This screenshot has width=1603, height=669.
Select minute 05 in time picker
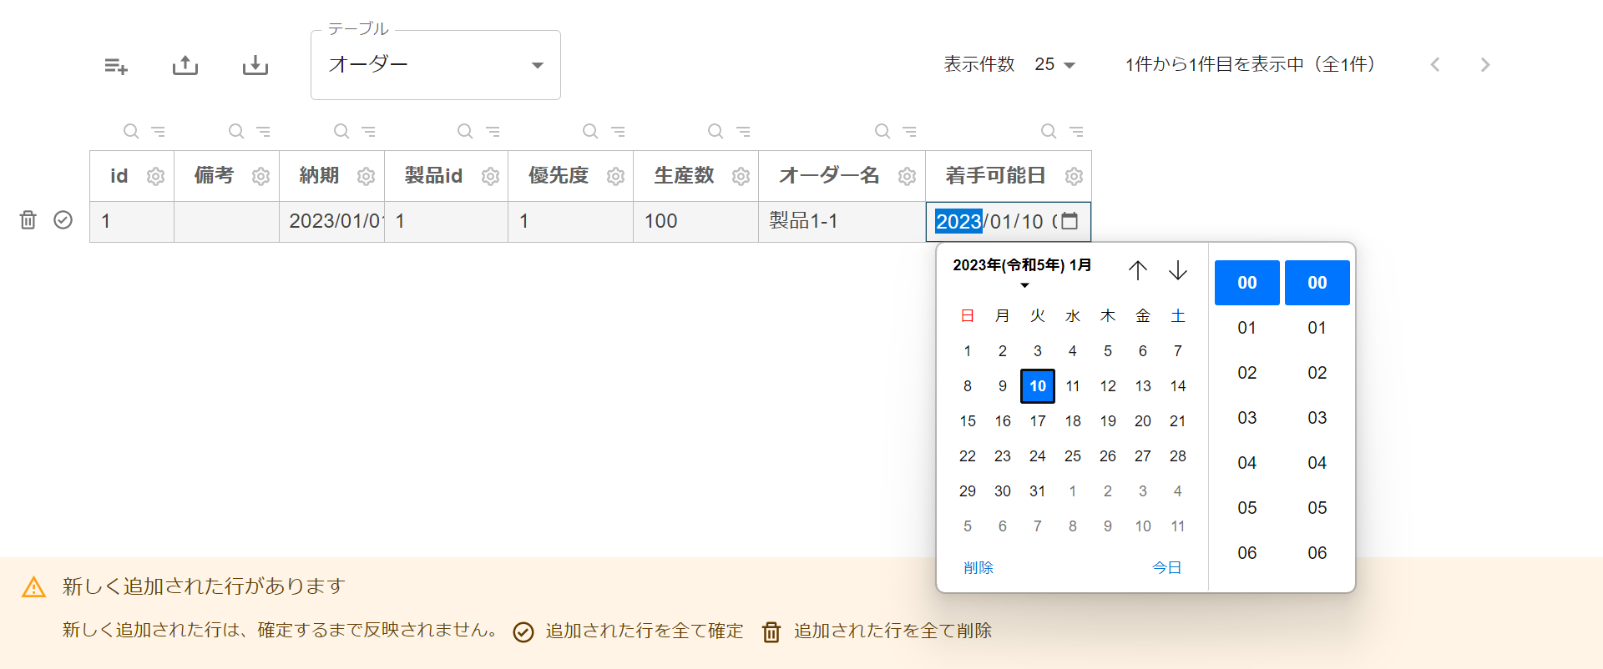pyautogui.click(x=1317, y=508)
